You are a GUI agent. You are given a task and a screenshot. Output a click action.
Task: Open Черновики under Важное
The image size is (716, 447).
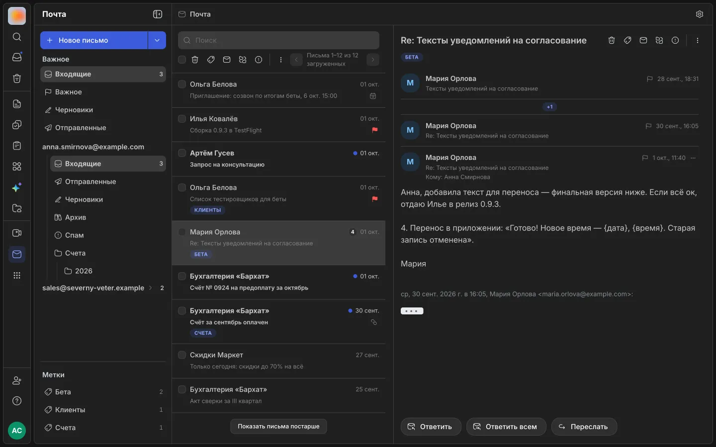tap(103, 110)
